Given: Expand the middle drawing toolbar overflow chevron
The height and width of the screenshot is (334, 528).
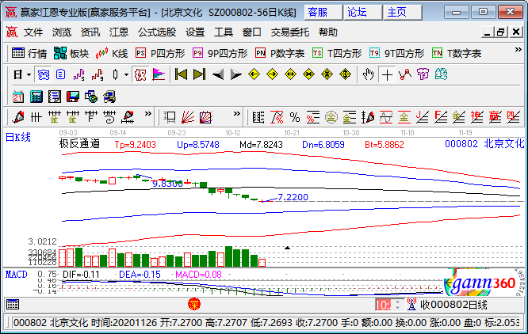Looking at the screenshot, I should click(237, 113).
